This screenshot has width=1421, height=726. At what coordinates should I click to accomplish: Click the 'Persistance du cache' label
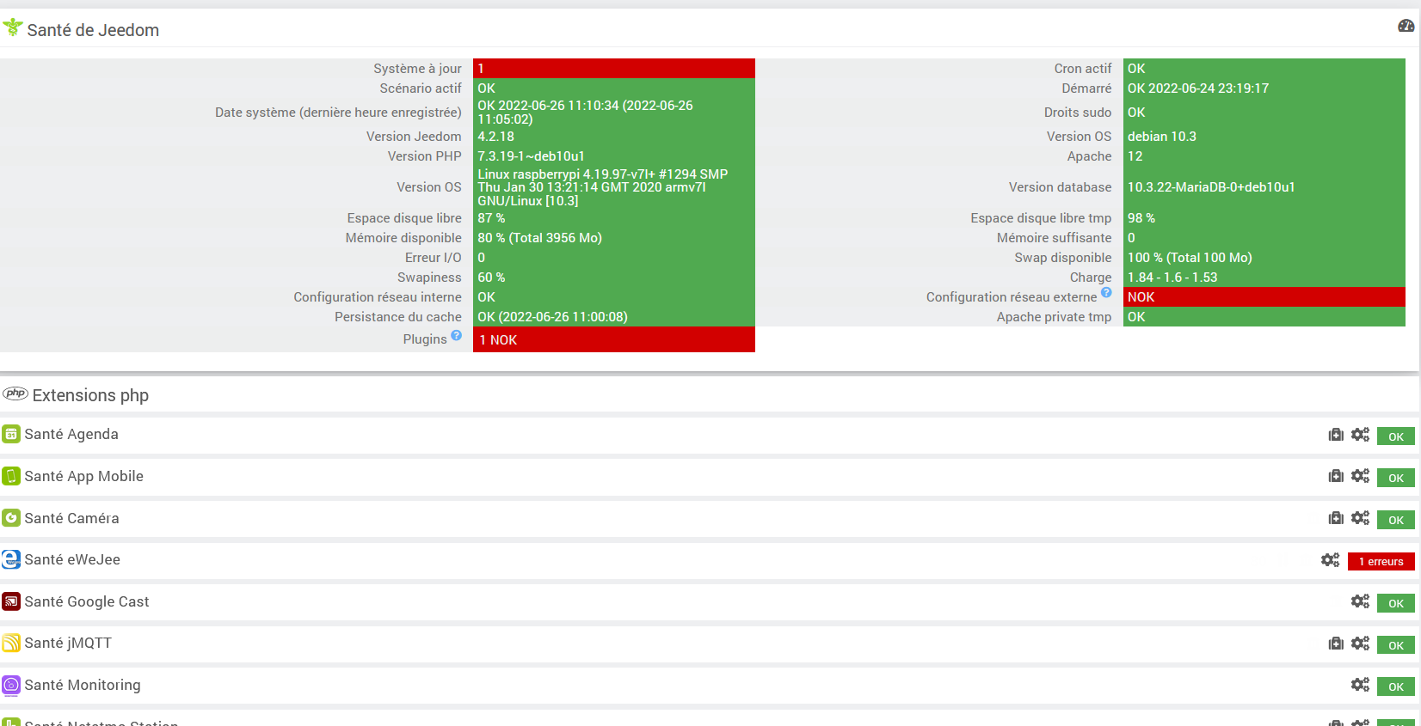tap(398, 316)
